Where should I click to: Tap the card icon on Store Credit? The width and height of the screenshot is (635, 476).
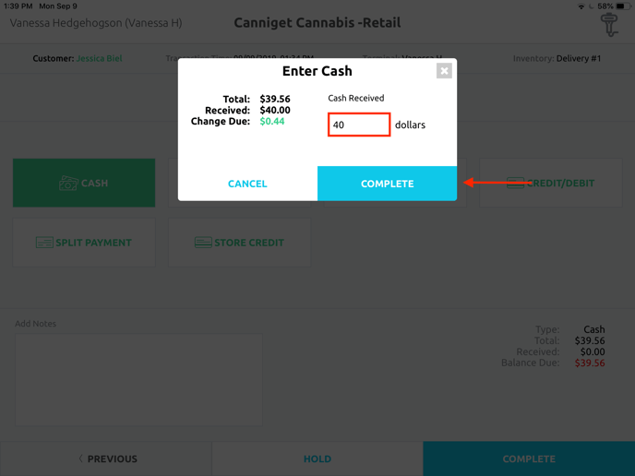pyautogui.click(x=203, y=243)
